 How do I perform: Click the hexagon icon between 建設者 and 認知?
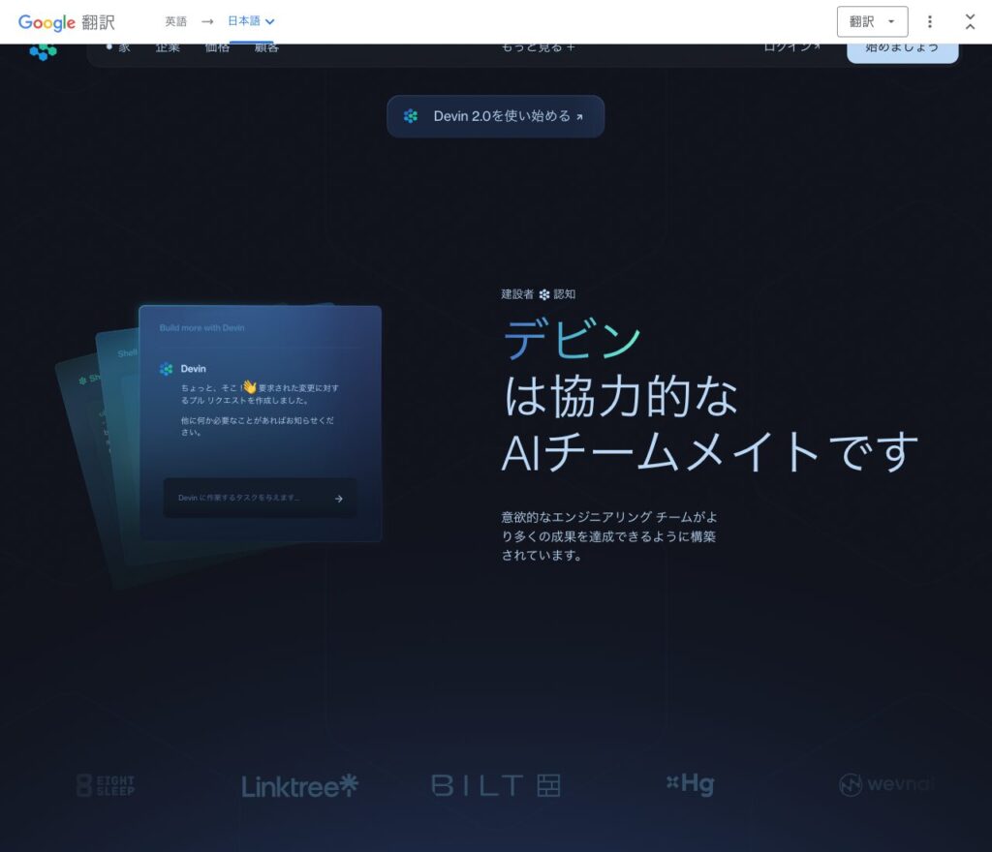544,294
